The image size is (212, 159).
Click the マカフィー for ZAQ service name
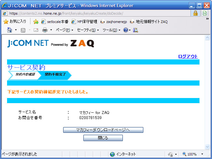(94, 112)
